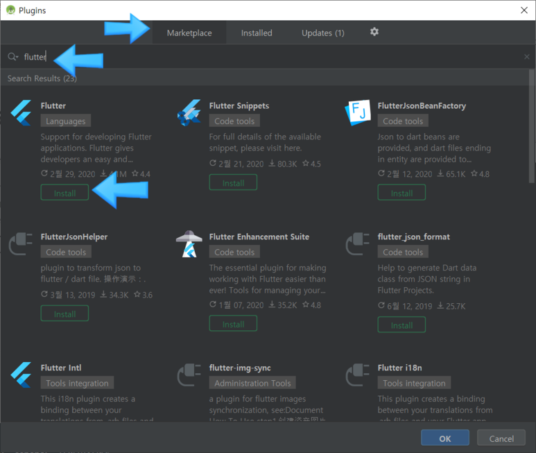Viewport: 536px width, 453px height.
Task: Click the plugin list vertical scrollbar
Action: coord(532,126)
